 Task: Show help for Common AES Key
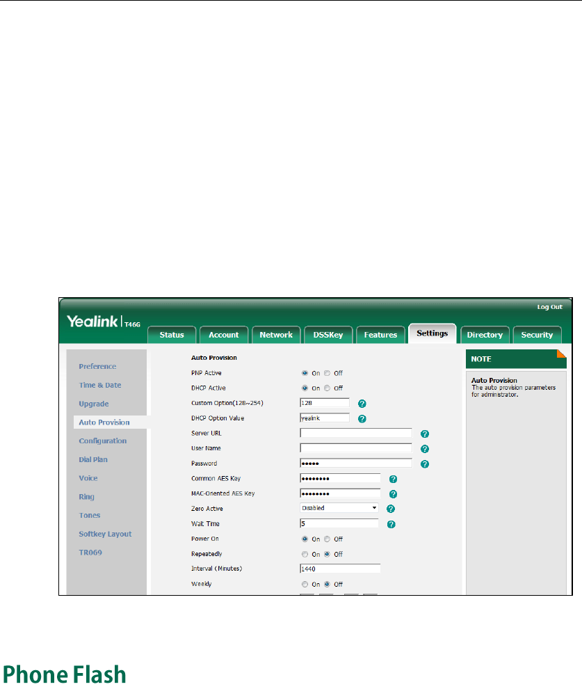click(x=394, y=479)
